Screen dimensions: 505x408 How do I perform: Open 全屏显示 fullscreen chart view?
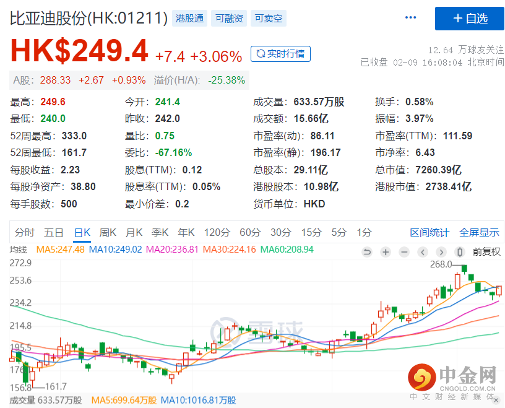(x=479, y=233)
